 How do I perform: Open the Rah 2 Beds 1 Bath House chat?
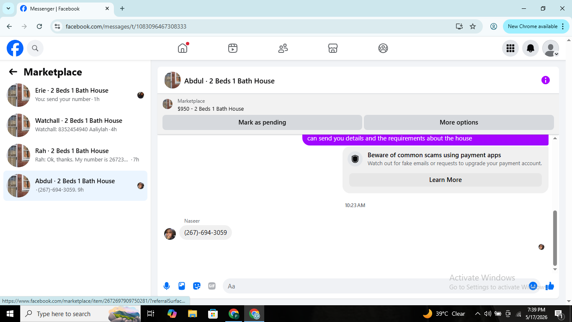(75, 156)
